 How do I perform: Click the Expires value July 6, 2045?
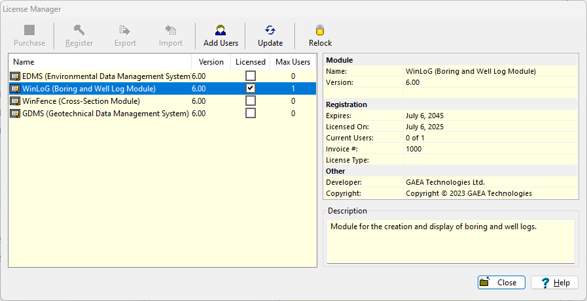pos(425,116)
